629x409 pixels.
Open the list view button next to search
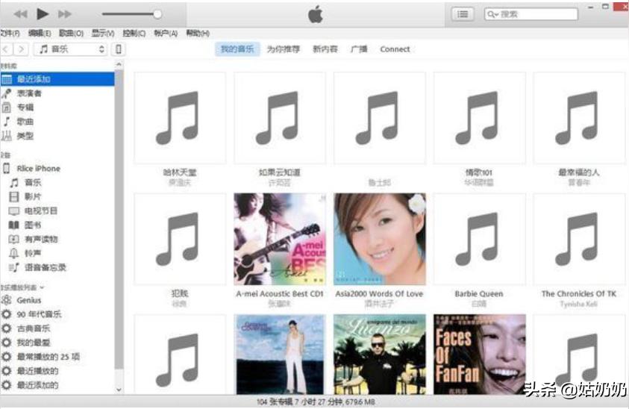[x=463, y=14]
